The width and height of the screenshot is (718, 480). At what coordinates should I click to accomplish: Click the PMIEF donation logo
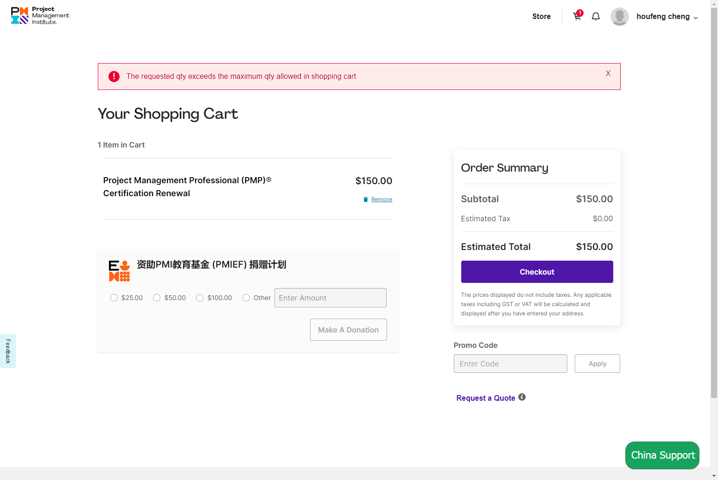(x=119, y=271)
